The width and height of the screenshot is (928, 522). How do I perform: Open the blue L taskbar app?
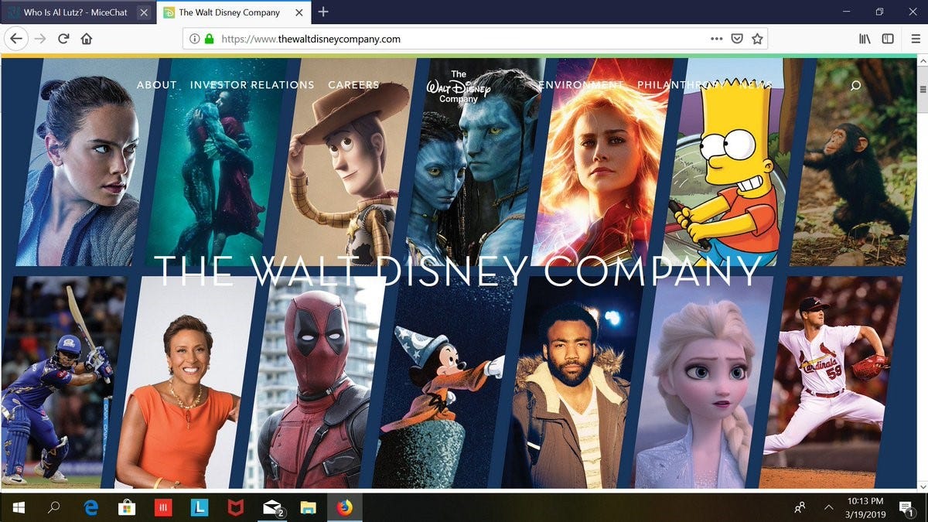point(200,507)
